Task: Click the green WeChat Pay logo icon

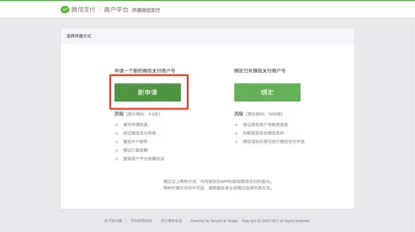Action: (x=65, y=10)
